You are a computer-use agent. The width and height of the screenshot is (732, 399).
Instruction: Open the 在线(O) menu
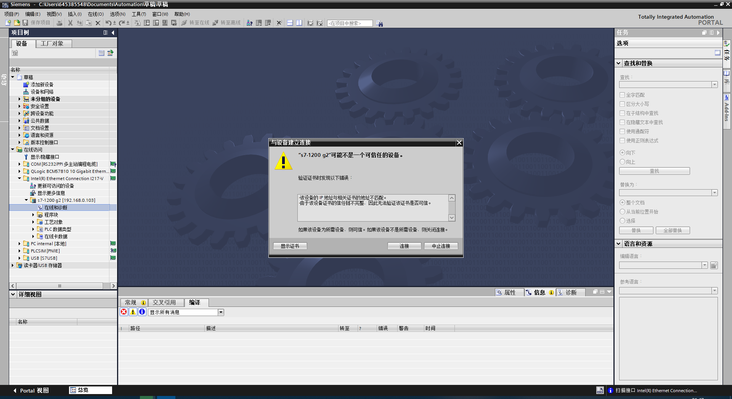click(x=96, y=14)
